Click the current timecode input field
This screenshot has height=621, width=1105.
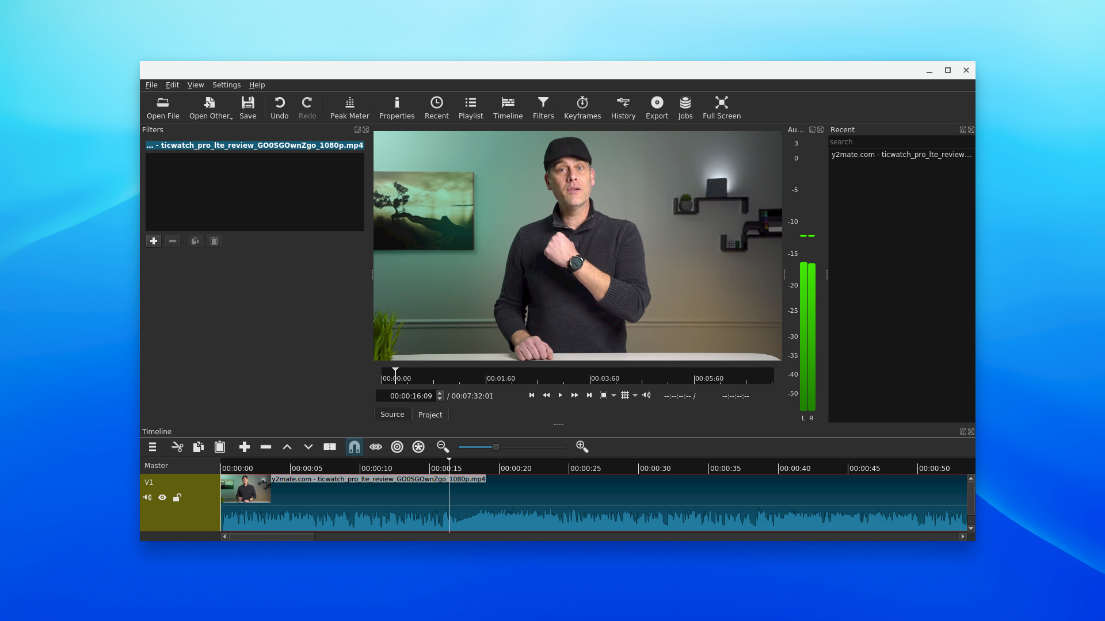(x=410, y=395)
